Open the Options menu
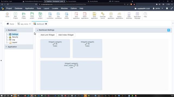174x97 pixels. coord(74,8)
